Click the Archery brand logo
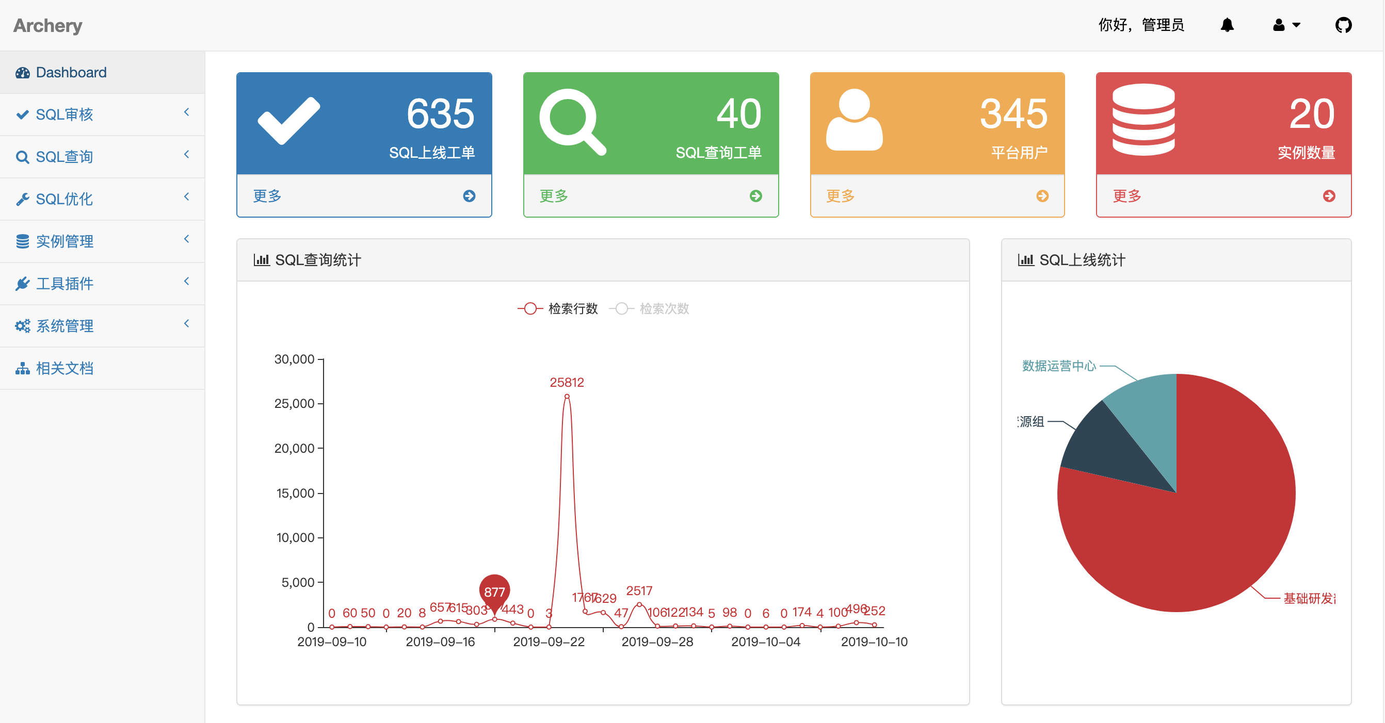 (x=48, y=25)
